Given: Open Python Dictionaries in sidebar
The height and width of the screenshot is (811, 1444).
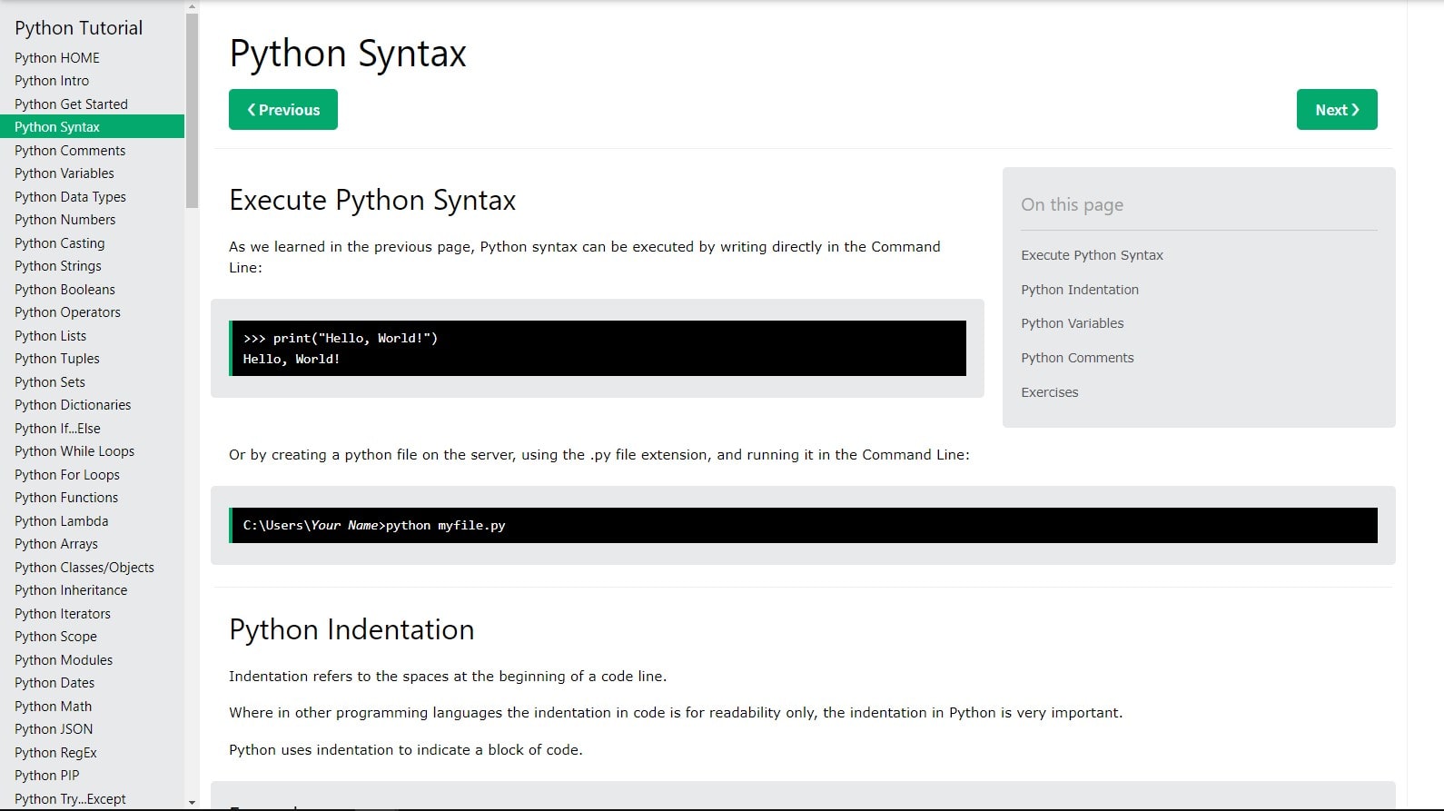Looking at the screenshot, I should [73, 405].
